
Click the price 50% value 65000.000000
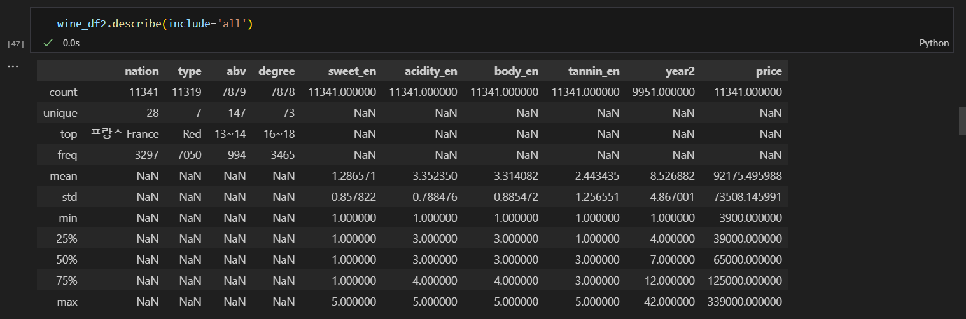point(748,260)
